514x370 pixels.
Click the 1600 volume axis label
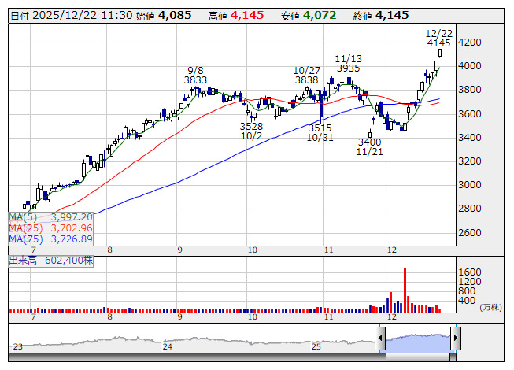tap(470, 272)
